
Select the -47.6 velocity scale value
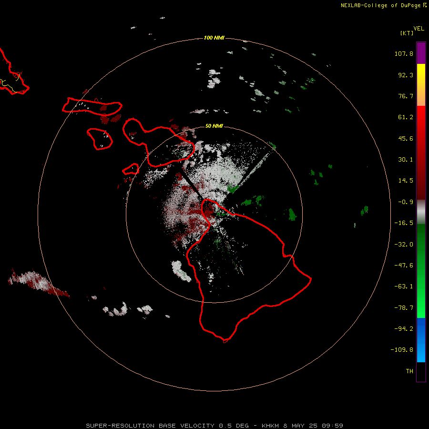pos(404,266)
